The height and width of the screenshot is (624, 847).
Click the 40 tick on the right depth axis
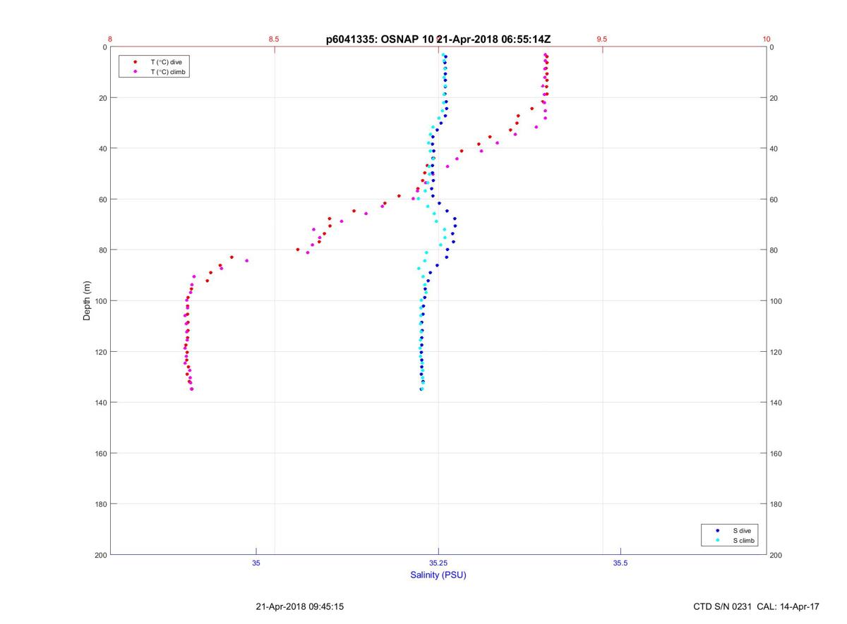click(x=774, y=149)
